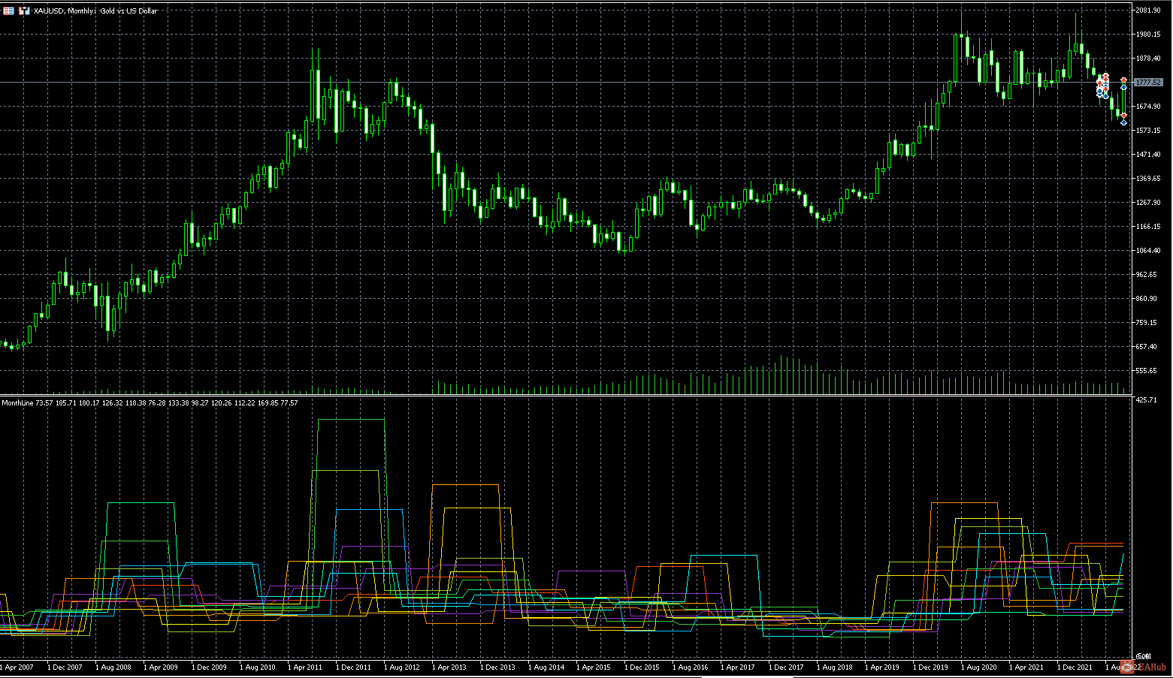Click the 425.71 indicator scale value
The image size is (1173, 678).
pos(1147,400)
